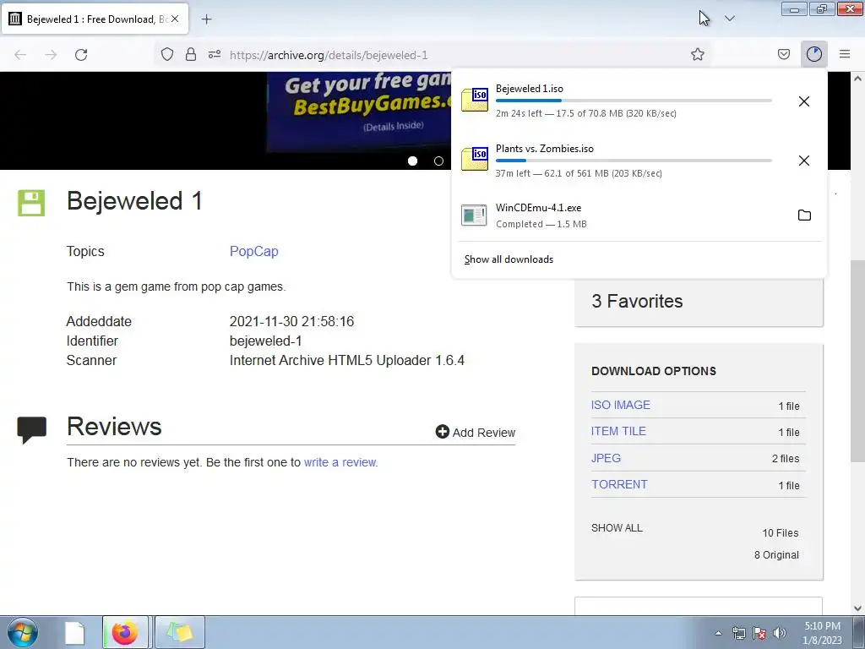
Task: Click the browser forward arrow button
Action: pos(51,55)
